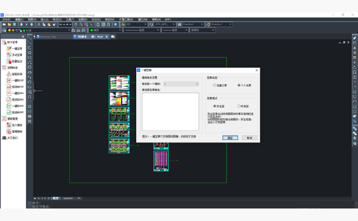Select the 个人名章 radio option

[x=244, y=85]
